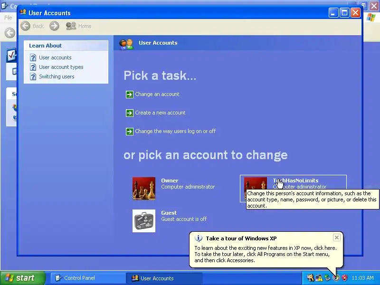Open the Owner account chess picture
Screen dimensions: 380x285
(x=144, y=189)
